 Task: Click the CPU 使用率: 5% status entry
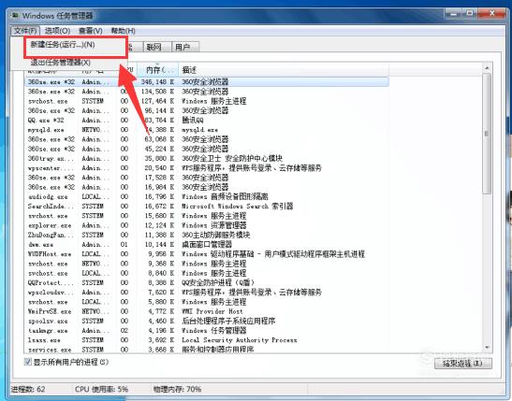coord(101,389)
